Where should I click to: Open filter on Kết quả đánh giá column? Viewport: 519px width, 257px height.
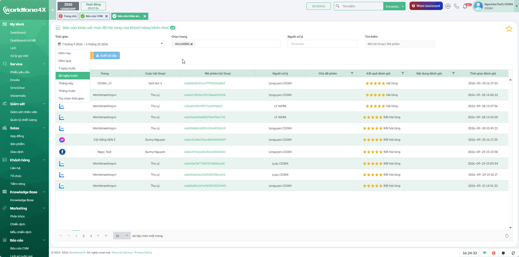[x=403, y=73]
